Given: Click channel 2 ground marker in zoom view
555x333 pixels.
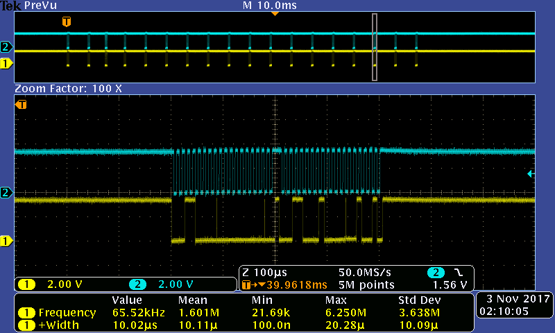Looking at the screenshot, I should pyautogui.click(x=6, y=192).
